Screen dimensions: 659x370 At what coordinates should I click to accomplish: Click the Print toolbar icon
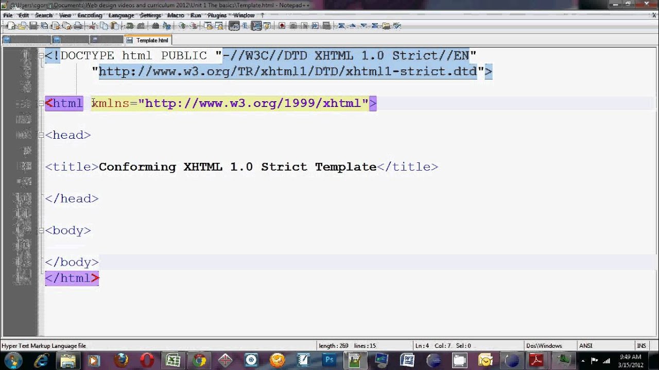(x=78, y=26)
